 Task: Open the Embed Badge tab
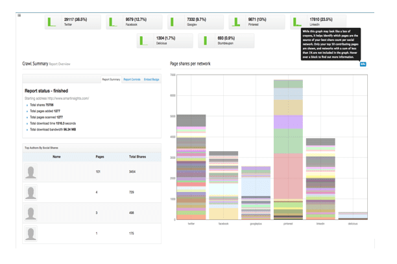pos(152,79)
